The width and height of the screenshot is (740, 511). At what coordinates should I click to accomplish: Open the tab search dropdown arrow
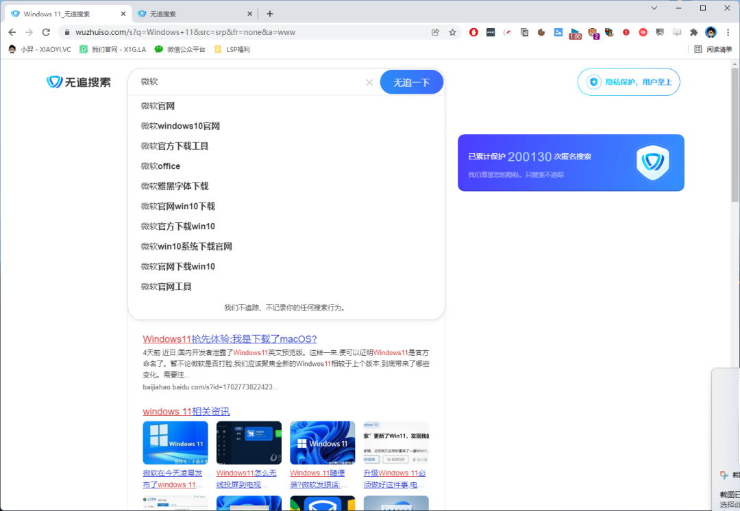tap(654, 8)
